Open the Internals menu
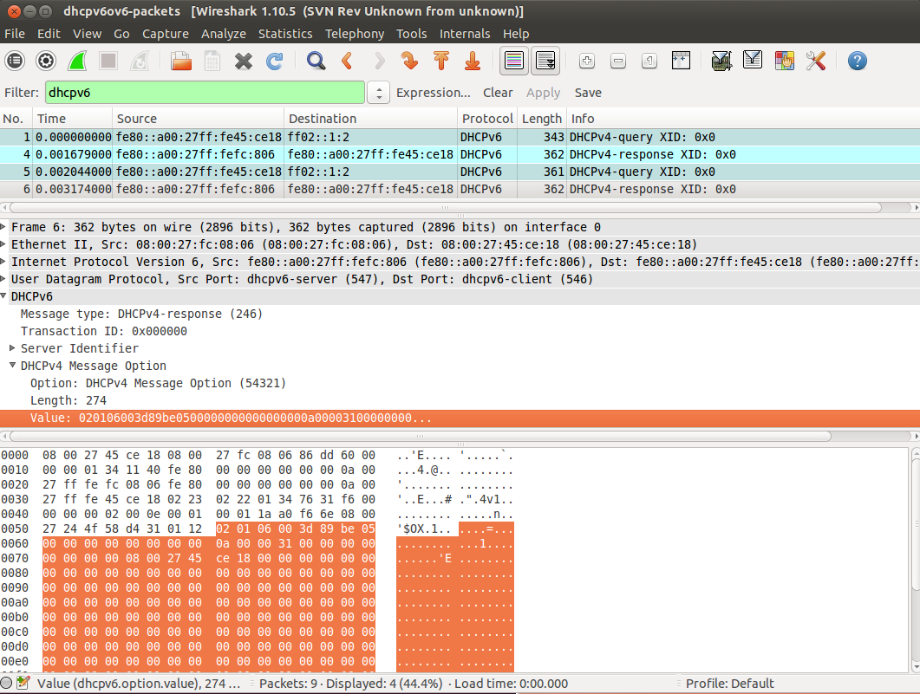The height and width of the screenshot is (694, 920). 465,34
